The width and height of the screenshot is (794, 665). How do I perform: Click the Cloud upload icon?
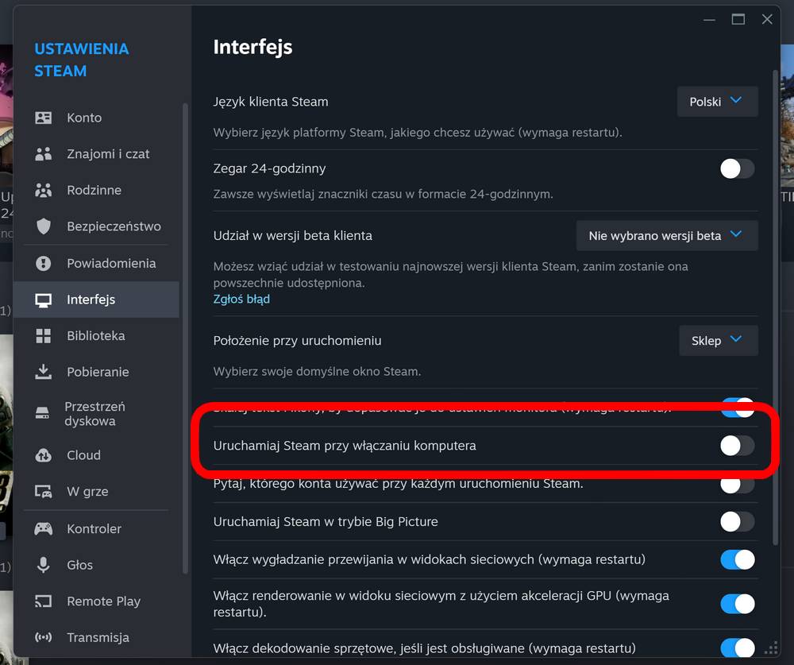pos(43,455)
